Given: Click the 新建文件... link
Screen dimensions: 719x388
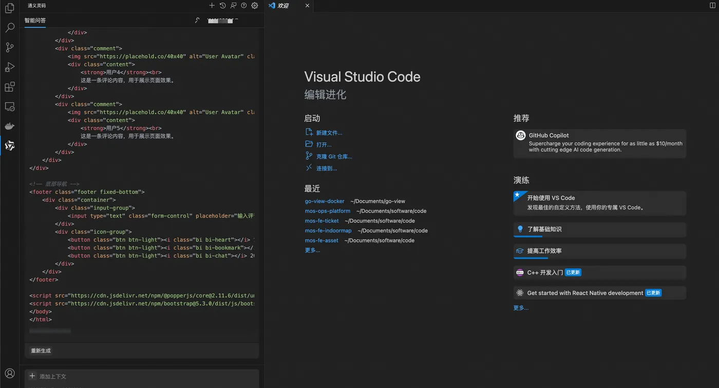Looking at the screenshot, I should [x=329, y=133].
